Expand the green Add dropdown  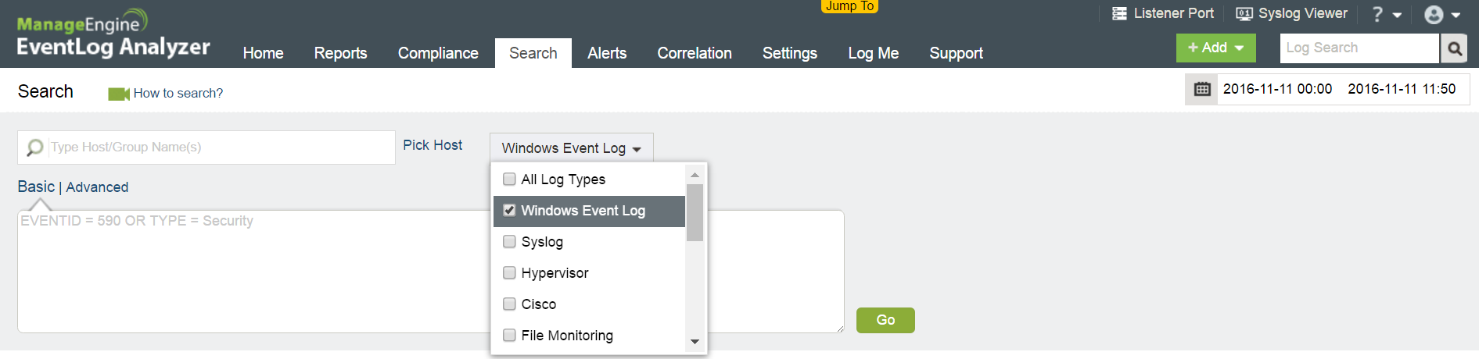pos(1215,48)
